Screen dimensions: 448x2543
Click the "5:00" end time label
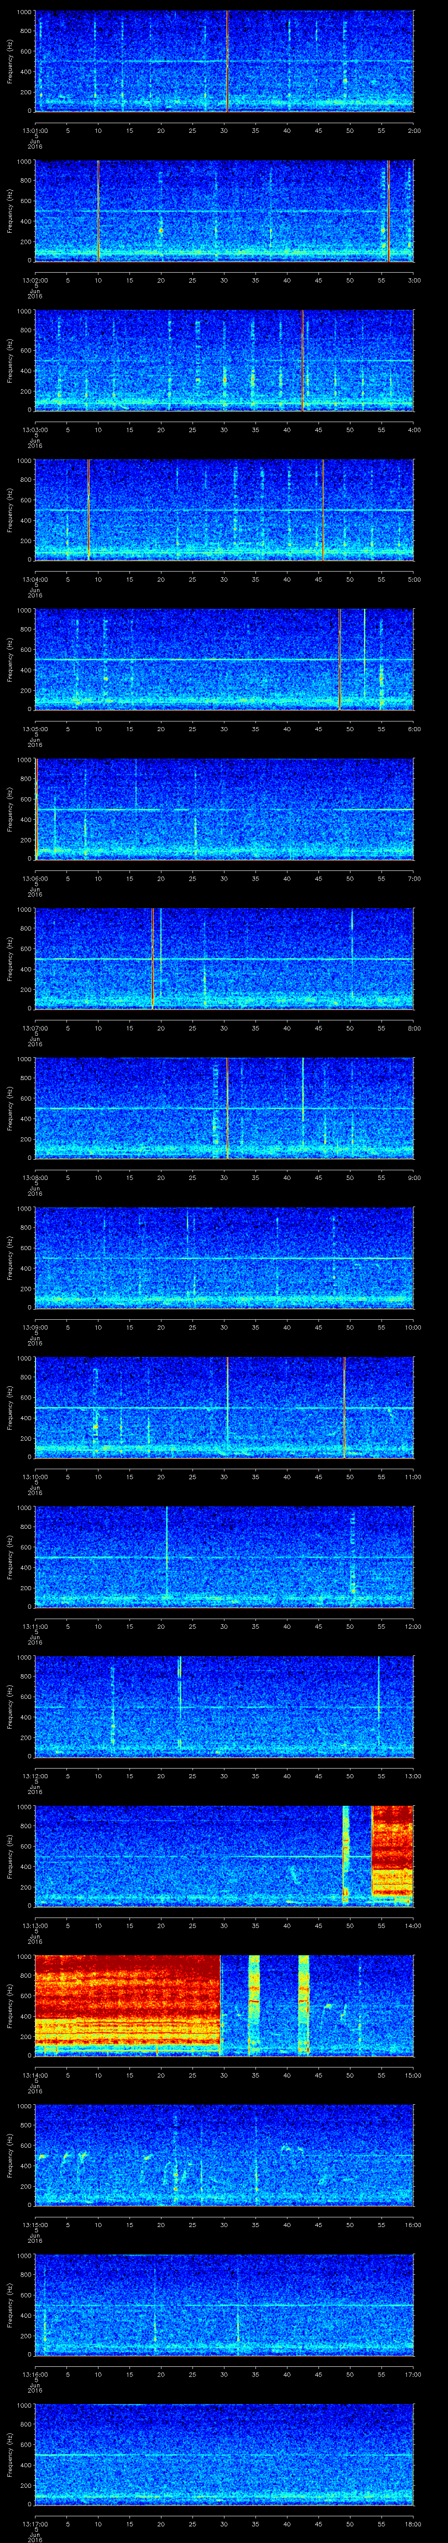[413, 579]
